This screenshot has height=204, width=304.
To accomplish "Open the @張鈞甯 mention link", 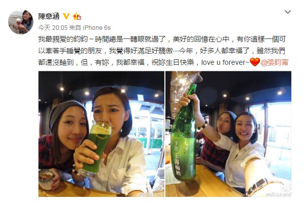I will pyautogui.click(x=274, y=62).
